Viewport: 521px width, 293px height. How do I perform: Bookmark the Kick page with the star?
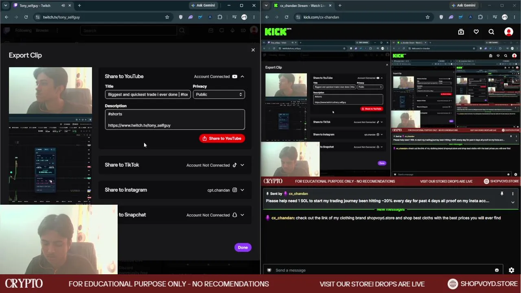[427, 17]
